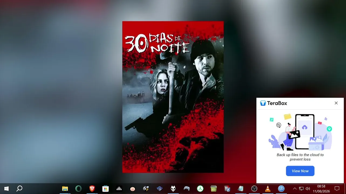Open OBS Studio from the taskbar
This screenshot has width=346, height=194.
pyautogui.click(x=254, y=189)
